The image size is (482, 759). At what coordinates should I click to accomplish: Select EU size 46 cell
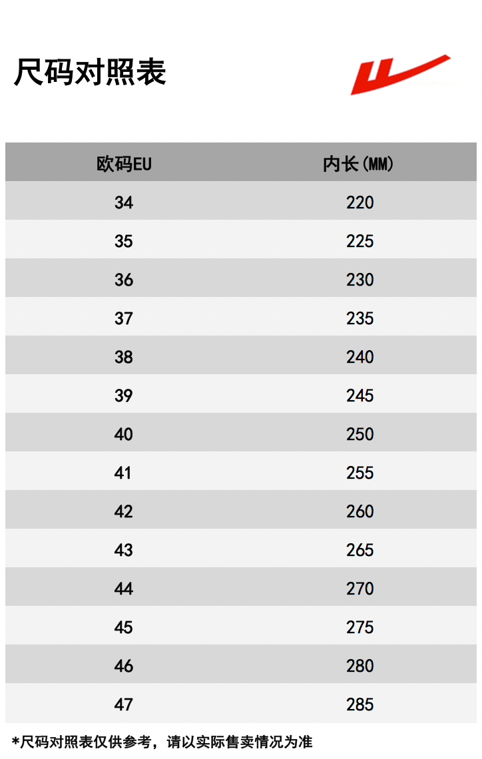124,666
